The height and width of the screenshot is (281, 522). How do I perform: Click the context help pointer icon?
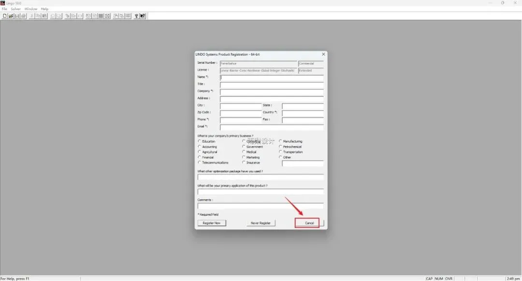pyautogui.click(x=143, y=16)
